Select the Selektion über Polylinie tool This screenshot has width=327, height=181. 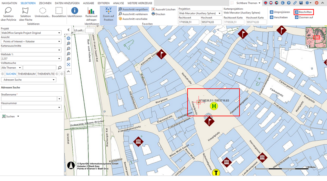pyautogui.click(x=8, y=14)
